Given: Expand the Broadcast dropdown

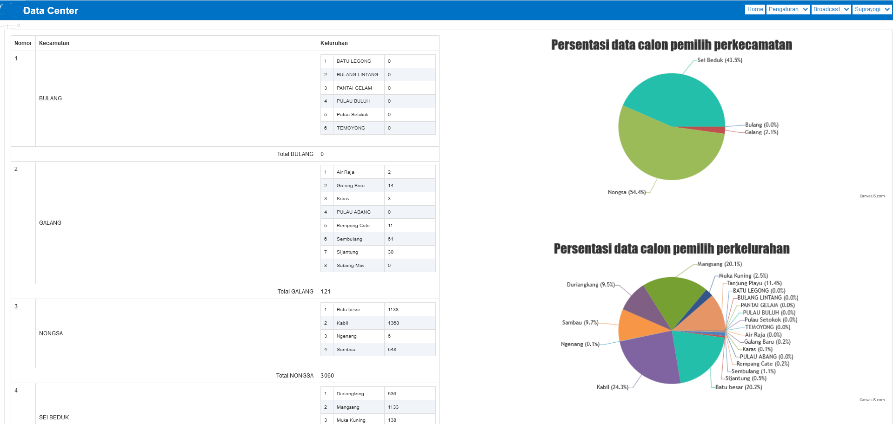Looking at the screenshot, I should (831, 9).
